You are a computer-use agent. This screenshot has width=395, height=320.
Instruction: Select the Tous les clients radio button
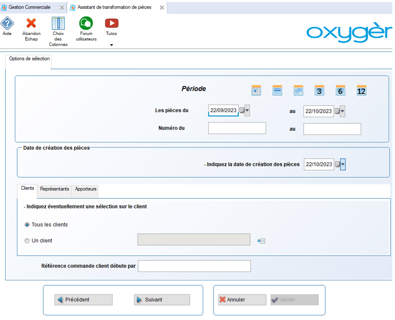point(27,225)
